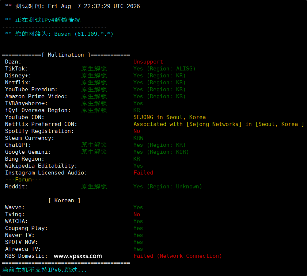Select 'Yes (Region: Unknown)' Reddit result
The image size is (307, 276).
pos(168,187)
